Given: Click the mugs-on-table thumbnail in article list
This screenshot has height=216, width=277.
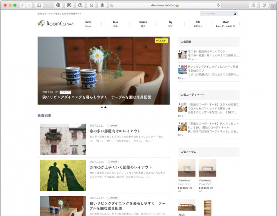Looking at the screenshot, I should (63, 206).
